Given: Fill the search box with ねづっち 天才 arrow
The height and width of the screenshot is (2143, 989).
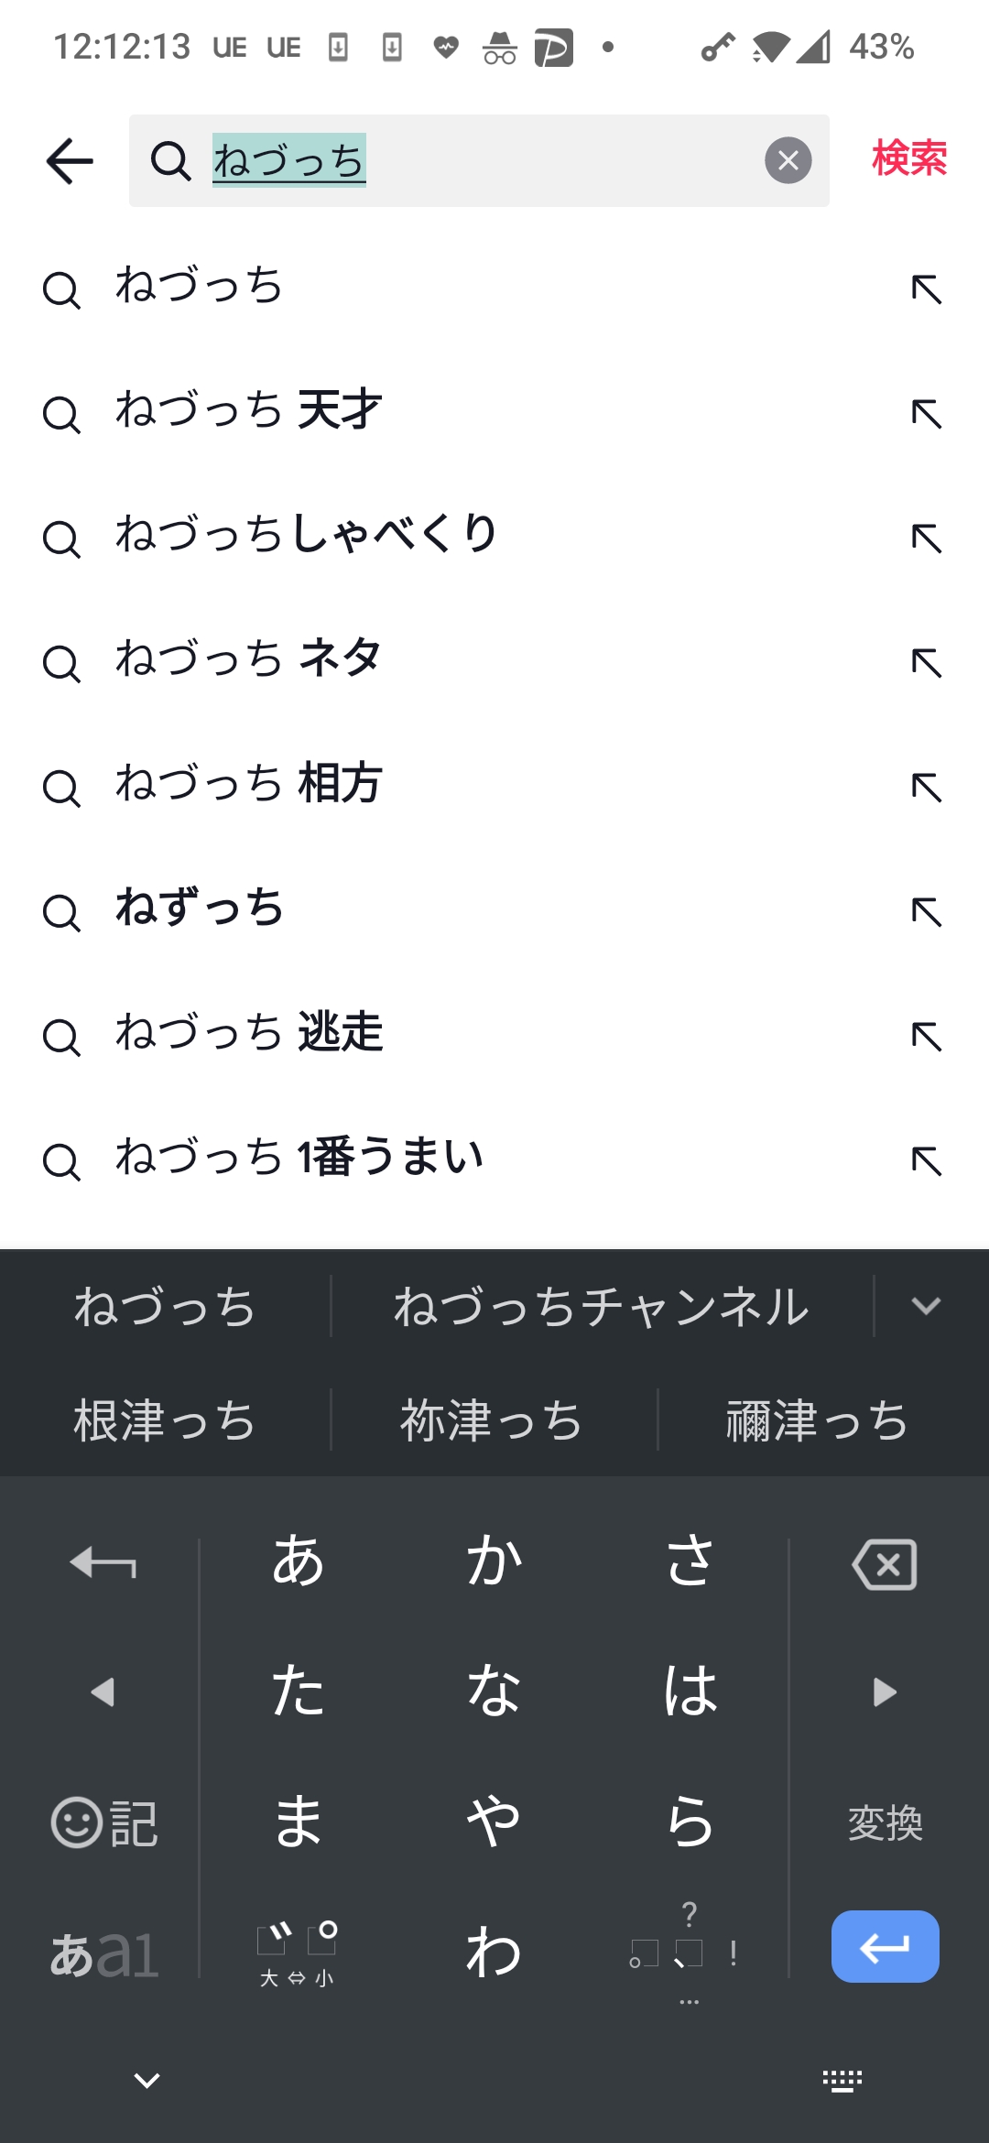Looking at the screenshot, I should [x=927, y=414].
